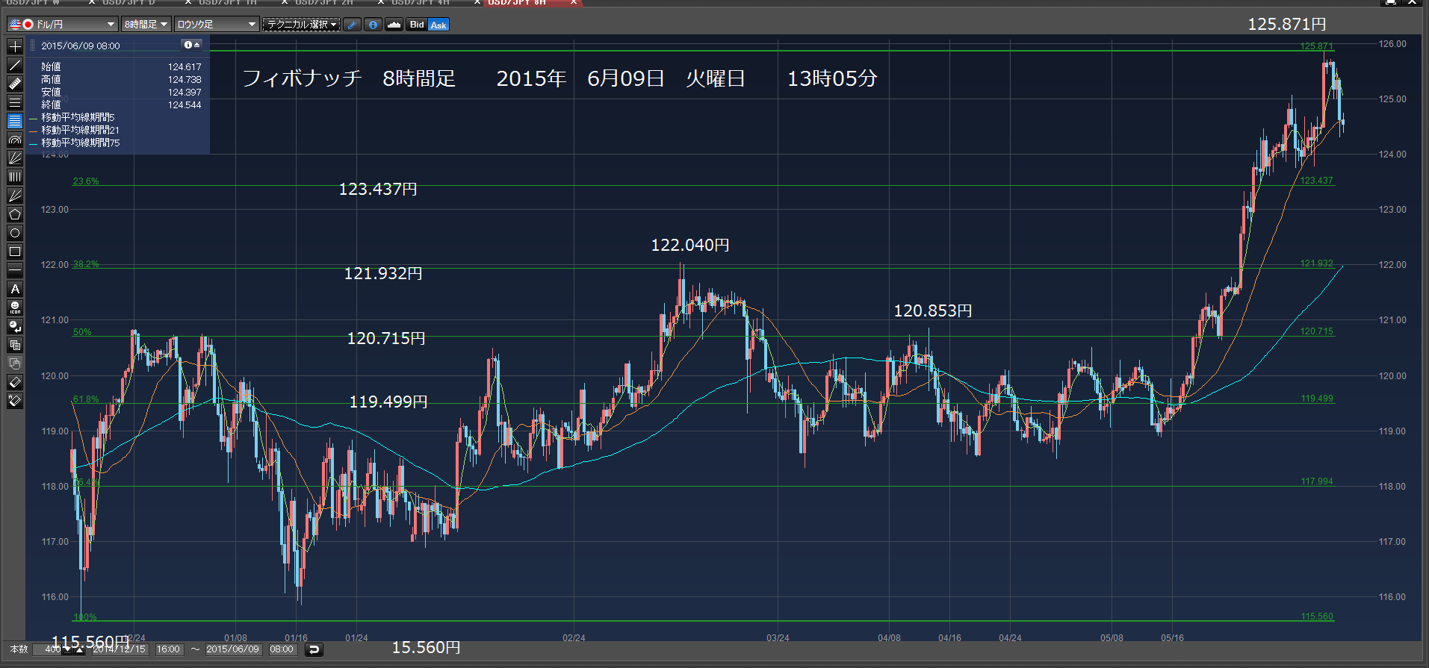The image size is (1429, 668).
Task: Click the 移動平均線期間5 legend entry
Action: (78, 117)
